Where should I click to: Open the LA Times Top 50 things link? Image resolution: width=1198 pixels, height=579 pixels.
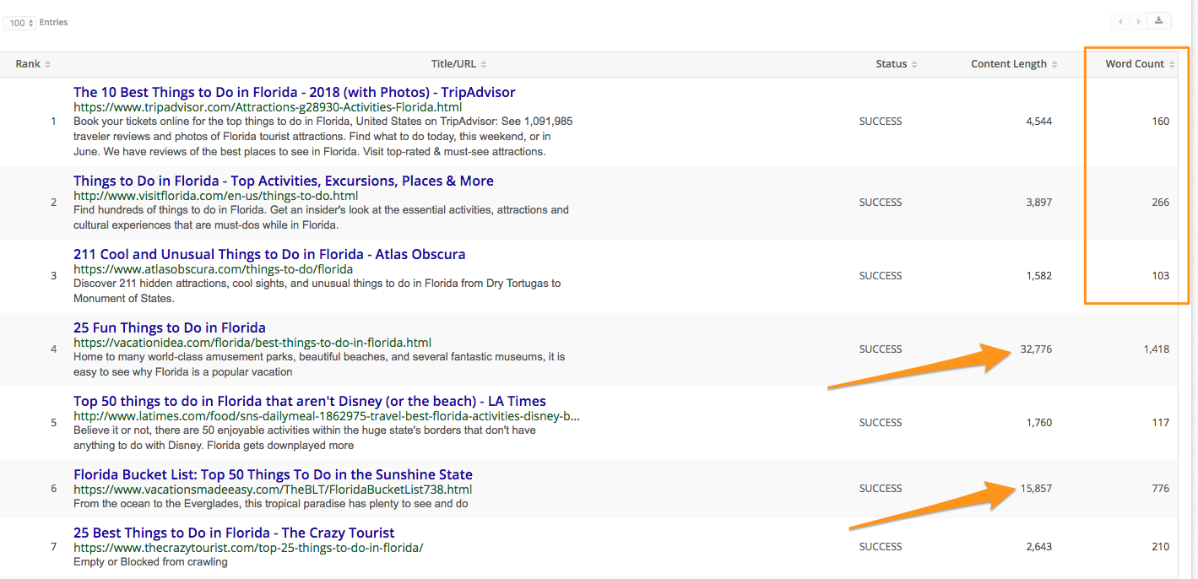click(x=310, y=402)
